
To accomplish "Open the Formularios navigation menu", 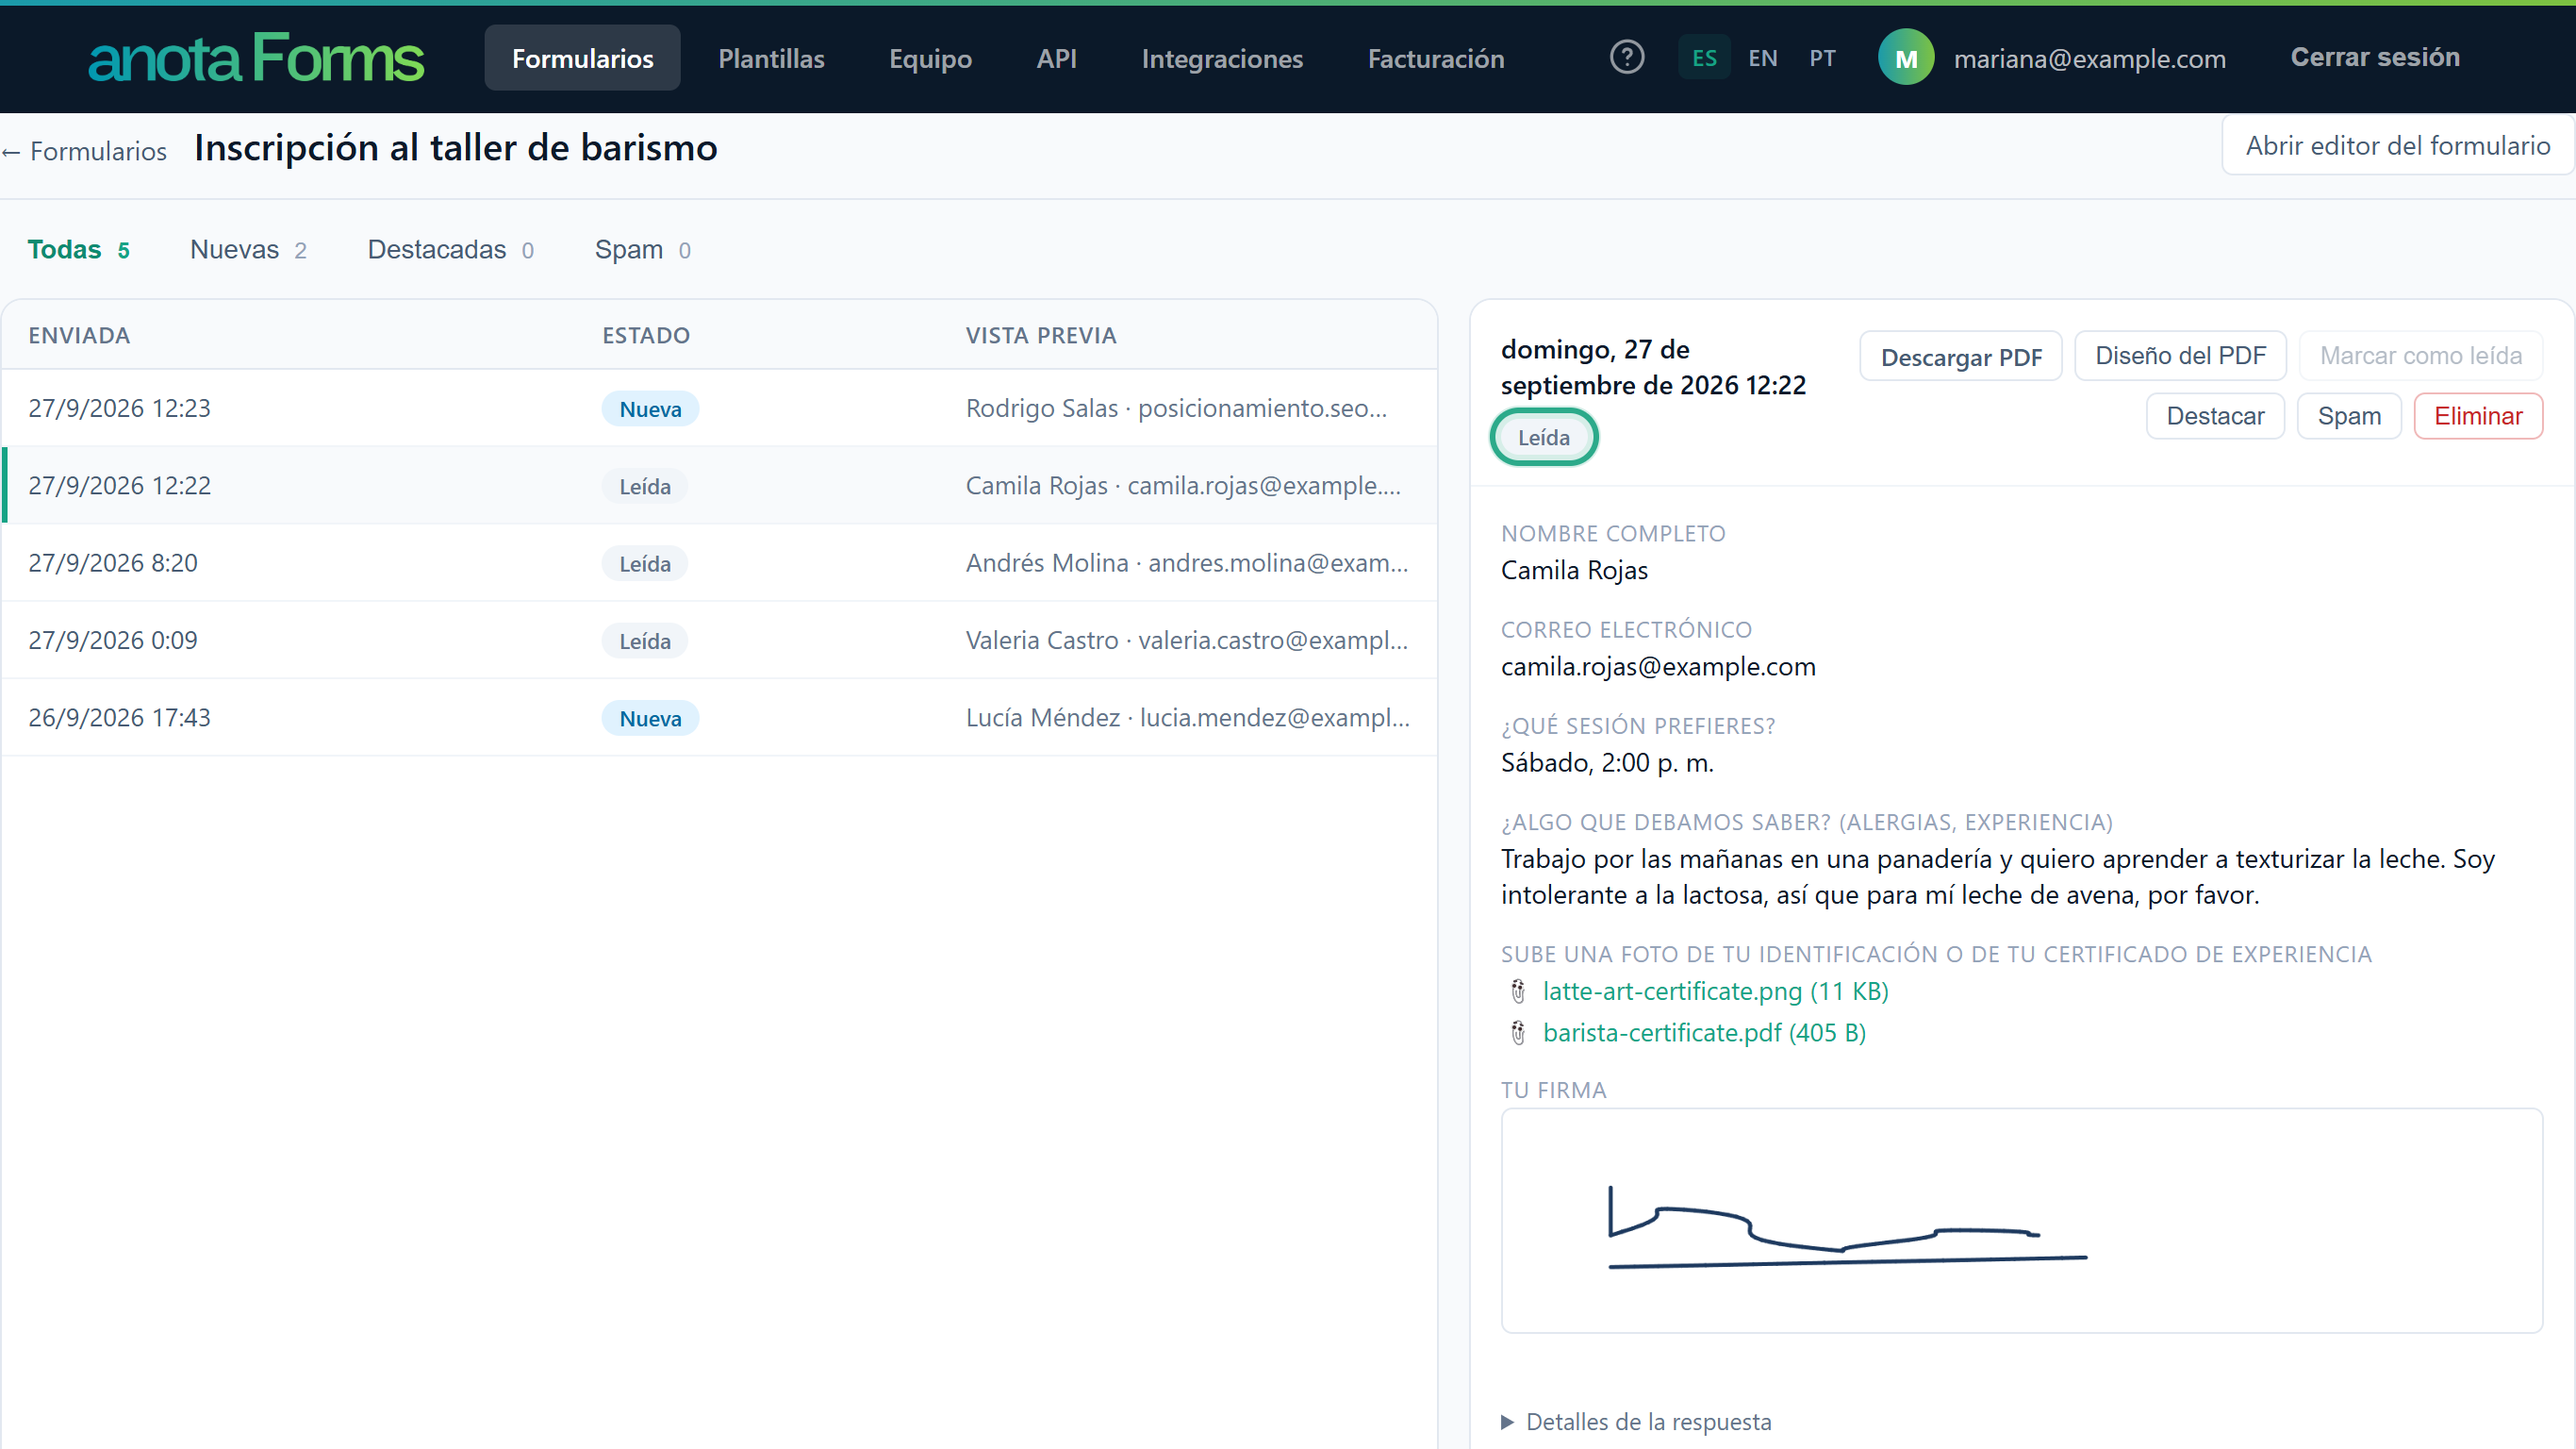I will [x=582, y=58].
